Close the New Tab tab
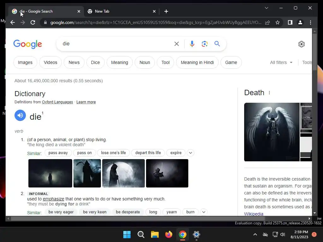 154,11
